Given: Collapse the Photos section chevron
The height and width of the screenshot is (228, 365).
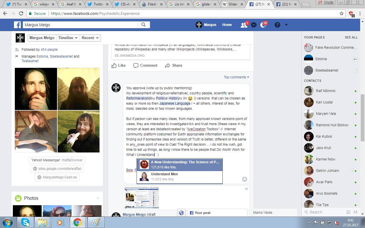Looking at the screenshot, I should [98, 198].
